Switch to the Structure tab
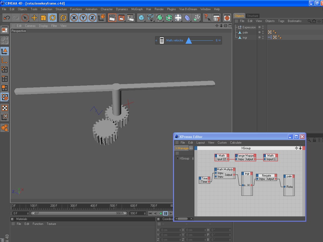 (252, 16)
